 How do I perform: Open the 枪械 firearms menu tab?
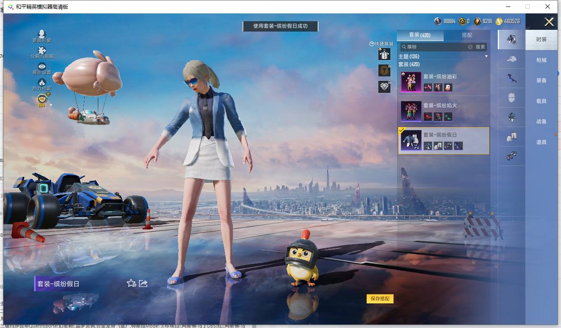[x=541, y=60]
